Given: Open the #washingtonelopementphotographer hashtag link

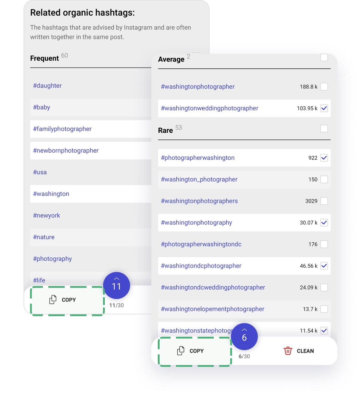Looking at the screenshot, I should click(212, 309).
